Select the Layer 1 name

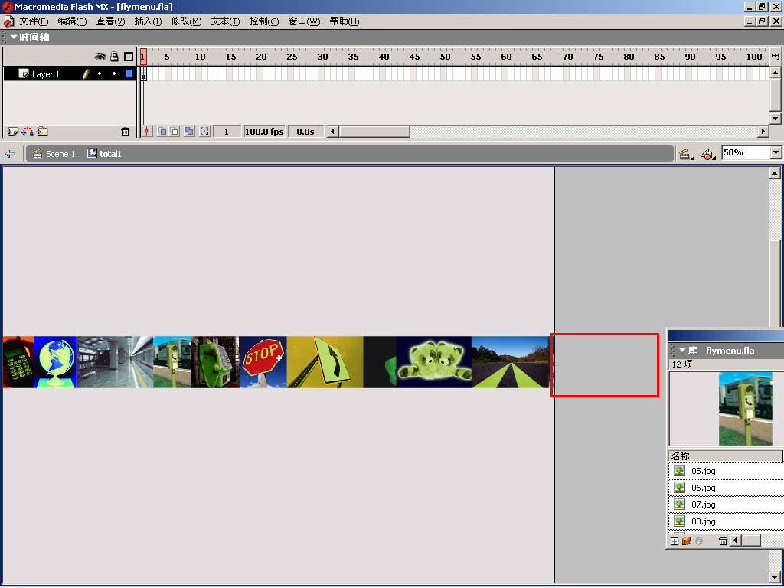pyautogui.click(x=46, y=74)
